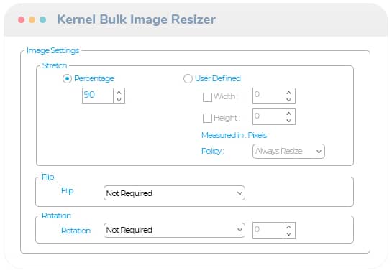Select the Percentage radio button
392x273 pixels.
click(67, 79)
